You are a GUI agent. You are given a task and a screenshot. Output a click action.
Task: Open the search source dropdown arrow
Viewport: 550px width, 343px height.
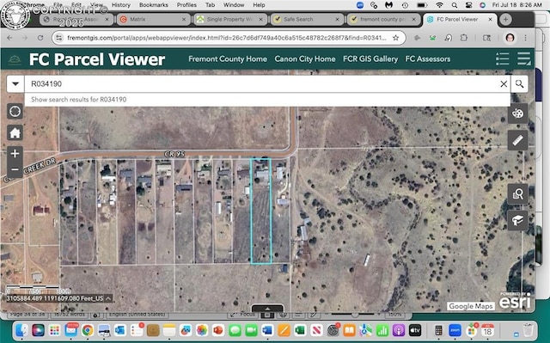(x=15, y=84)
